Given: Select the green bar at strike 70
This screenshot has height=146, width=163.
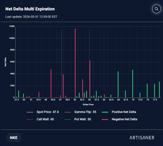Looking at the screenshot, I should pos(133,84).
